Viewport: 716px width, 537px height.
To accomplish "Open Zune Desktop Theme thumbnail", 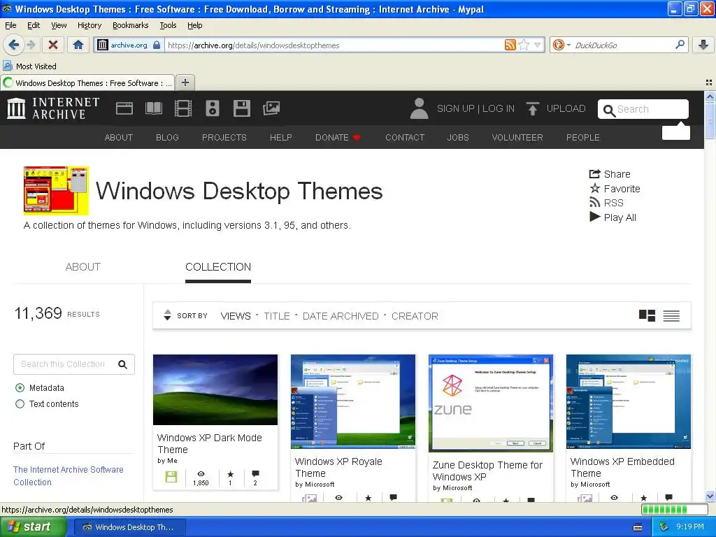I will click(x=491, y=403).
